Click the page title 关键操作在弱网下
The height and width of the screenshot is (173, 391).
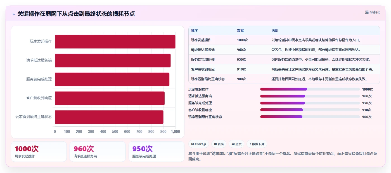(x=76, y=14)
